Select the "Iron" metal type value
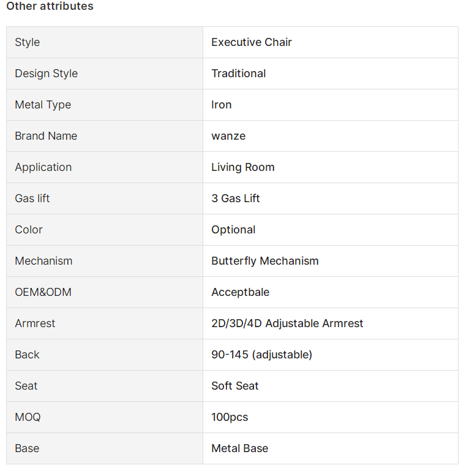 point(222,105)
